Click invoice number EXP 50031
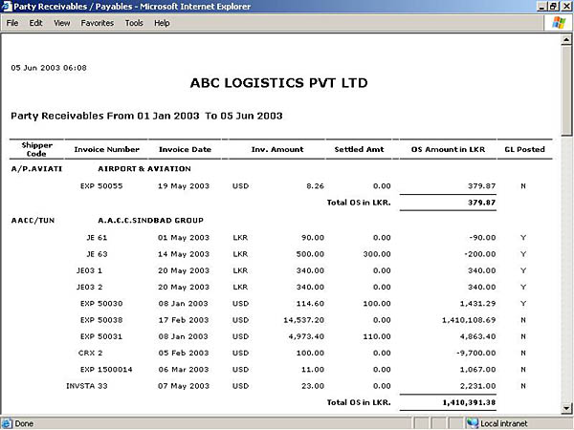The width and height of the screenshot is (574, 430). pyautogui.click(x=101, y=336)
